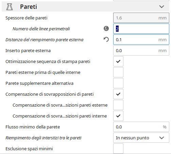
Task: Click the fx formula icon for Numero delle linee perimetrali
Action: 106,29
